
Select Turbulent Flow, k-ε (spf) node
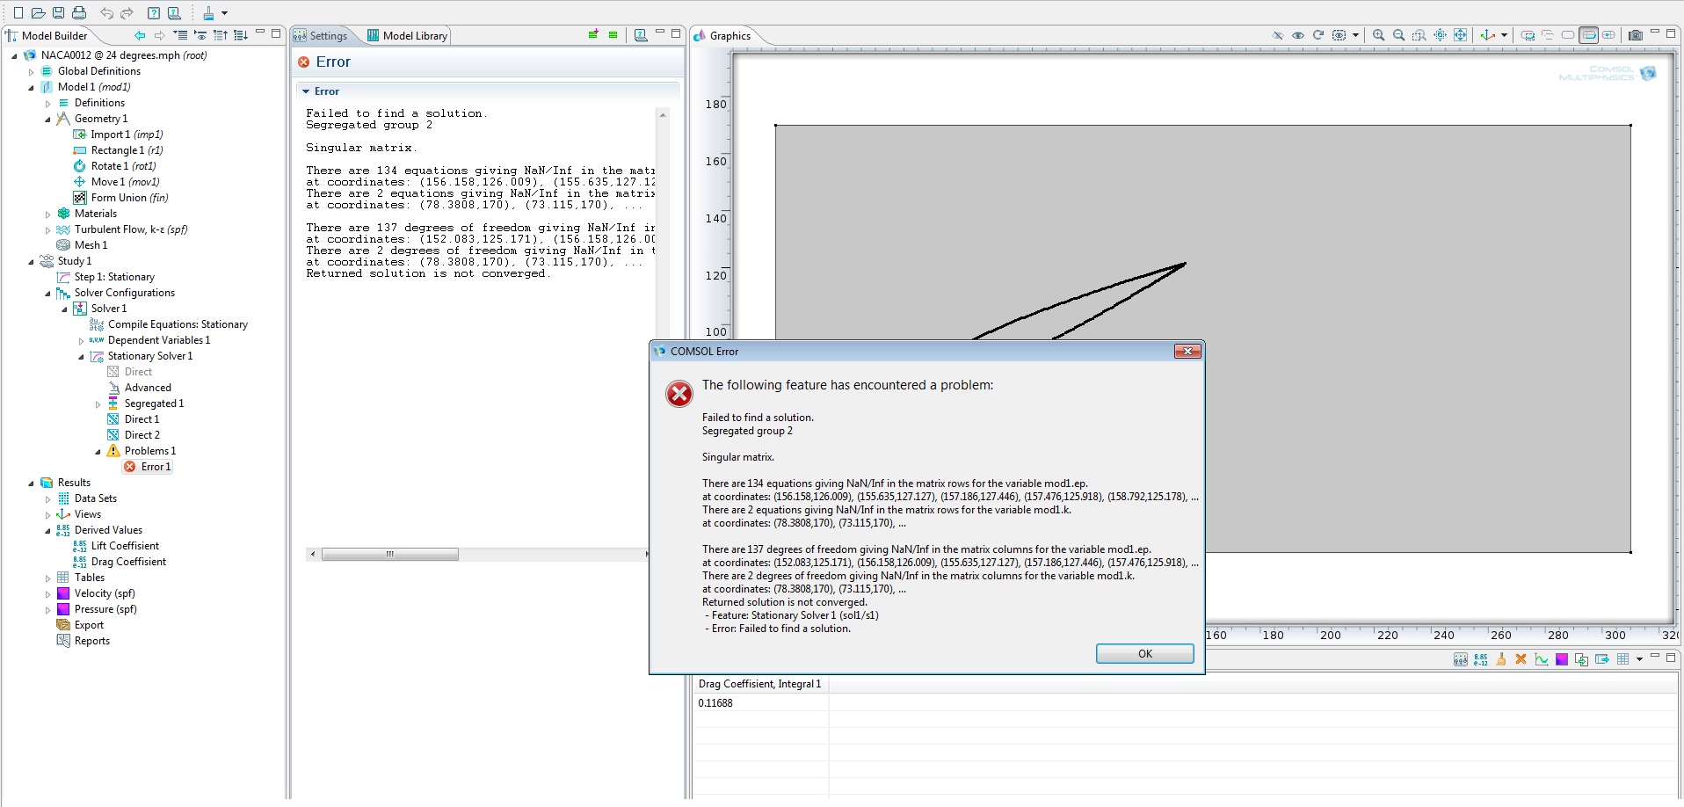[122, 229]
